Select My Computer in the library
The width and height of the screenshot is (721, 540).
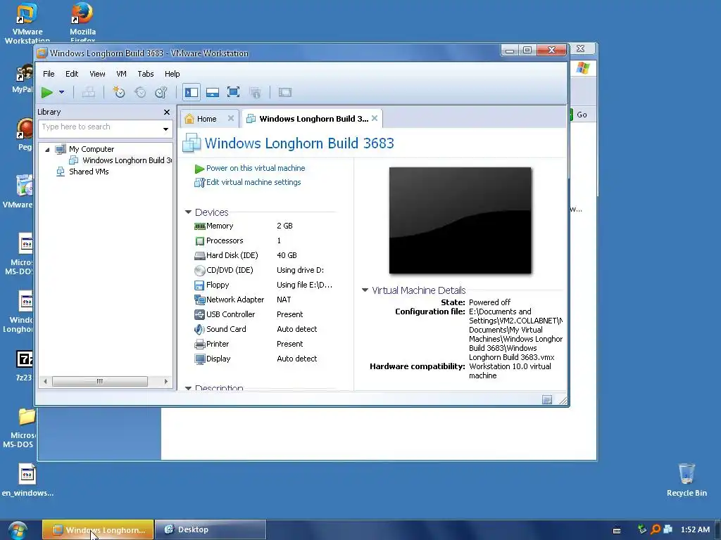[92, 149]
